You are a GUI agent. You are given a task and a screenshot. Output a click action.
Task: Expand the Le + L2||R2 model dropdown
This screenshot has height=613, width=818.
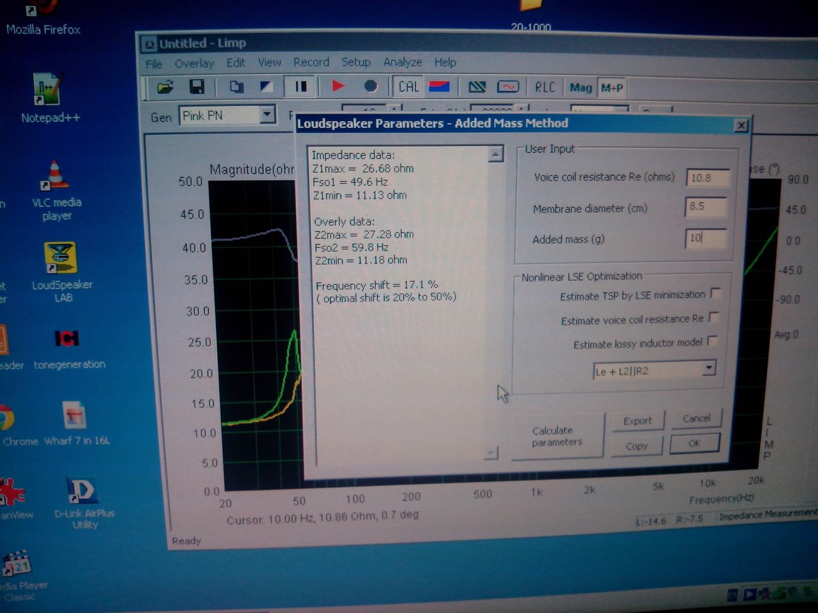708,368
